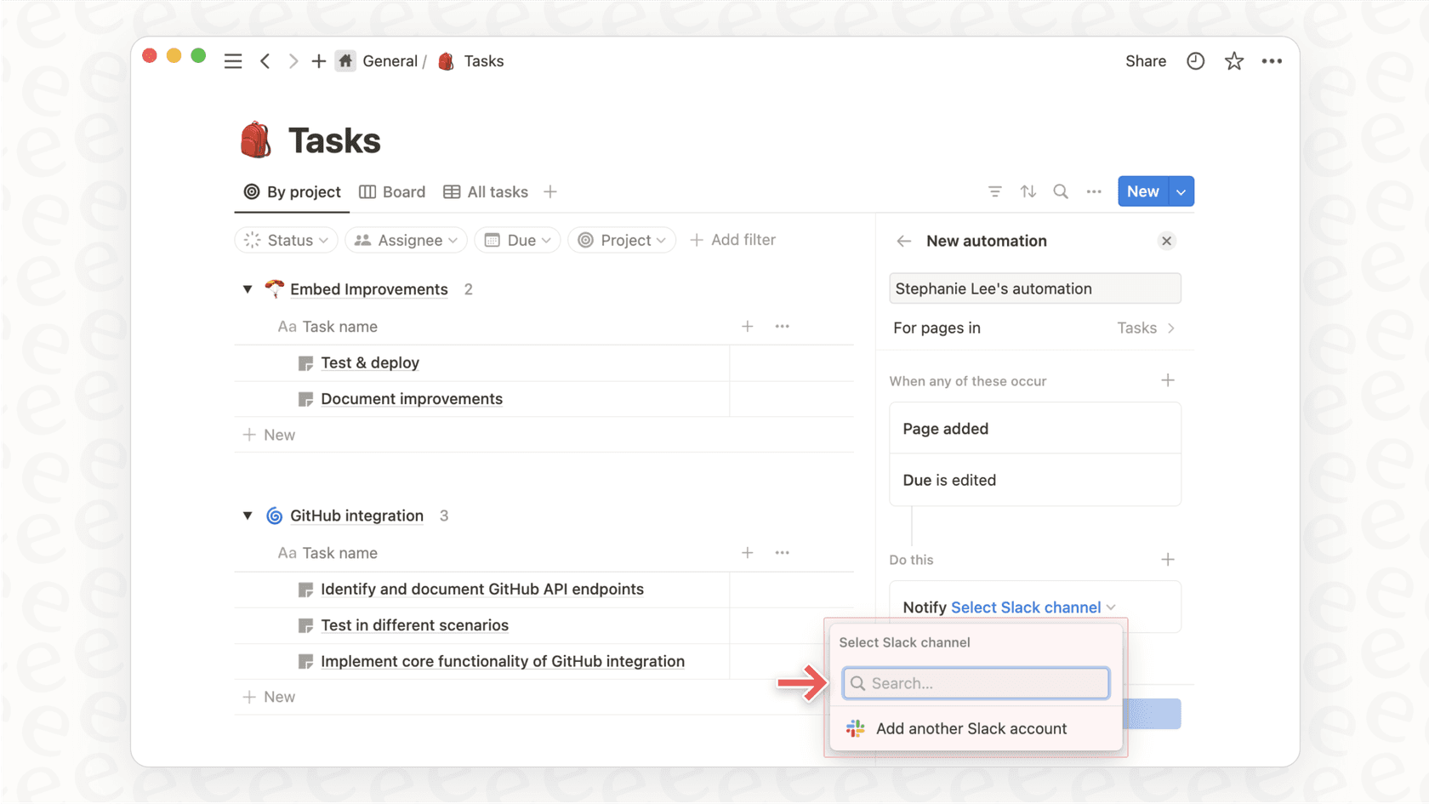Screen dimensions: 1429x804
Task: Switch to the Board view
Action: pyautogui.click(x=392, y=191)
